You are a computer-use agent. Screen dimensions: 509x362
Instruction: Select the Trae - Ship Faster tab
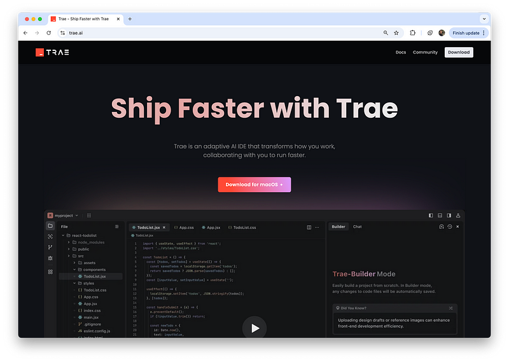pyautogui.click(x=86, y=19)
